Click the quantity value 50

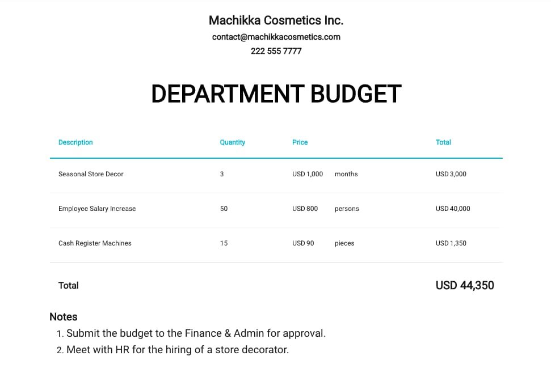(x=224, y=209)
